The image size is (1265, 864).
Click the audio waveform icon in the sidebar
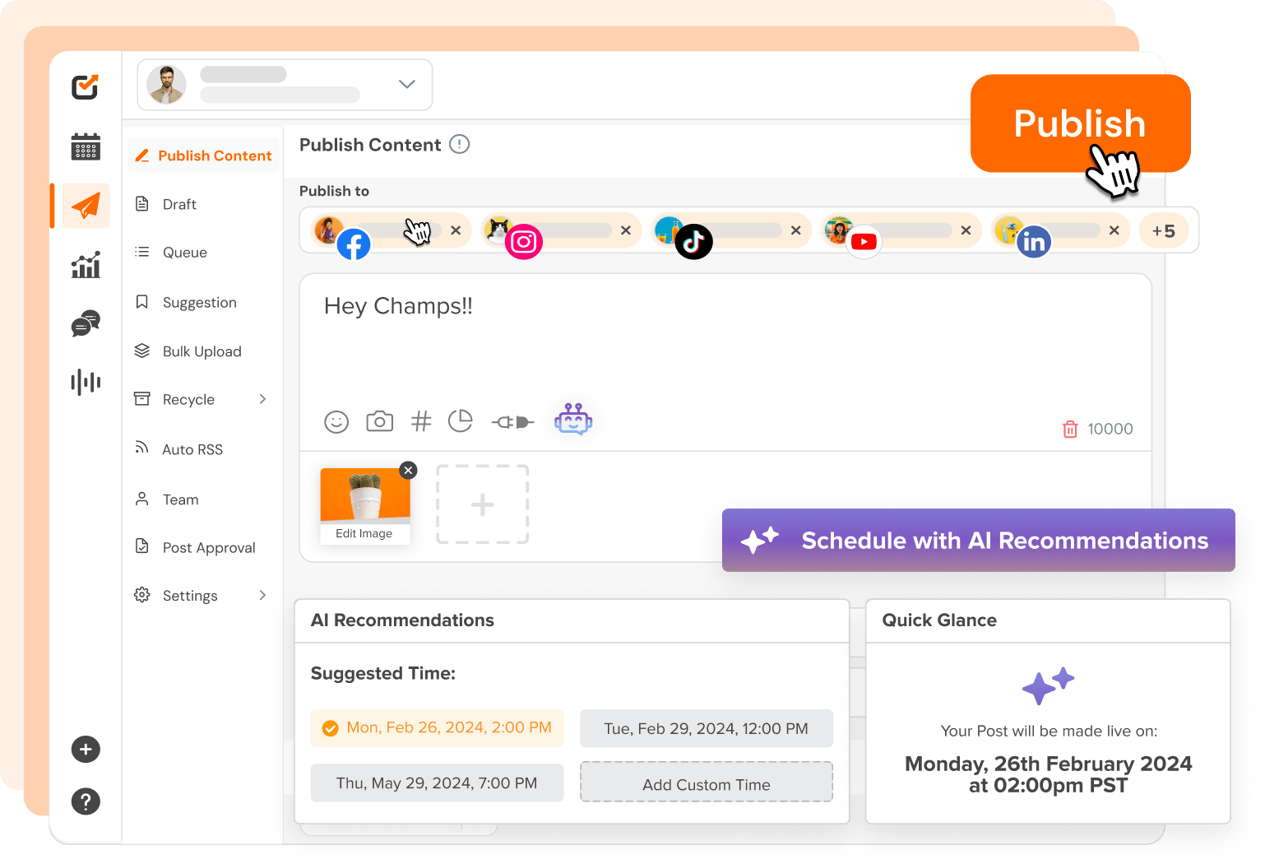pos(85,382)
